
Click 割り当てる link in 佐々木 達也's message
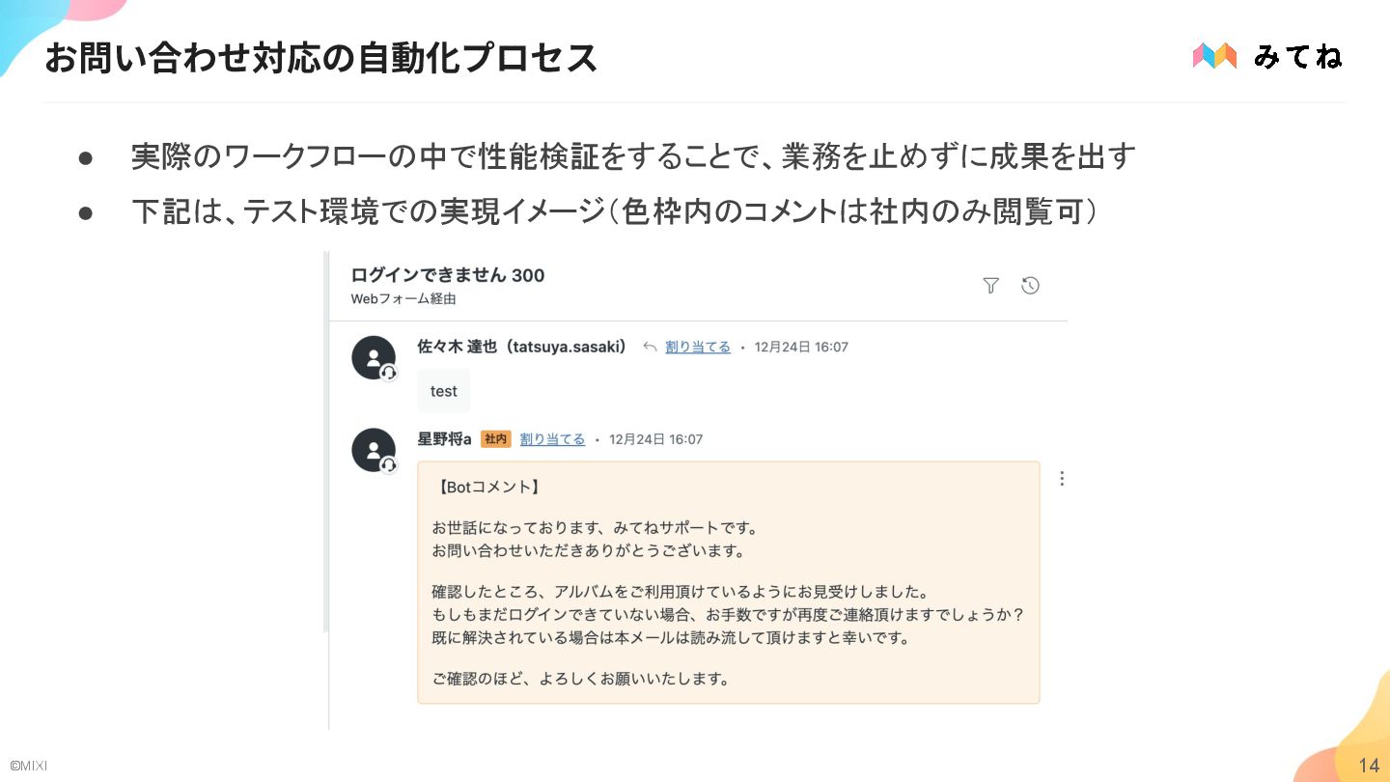tap(698, 347)
